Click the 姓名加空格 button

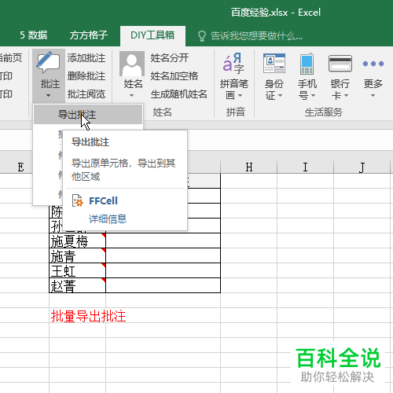pos(174,76)
